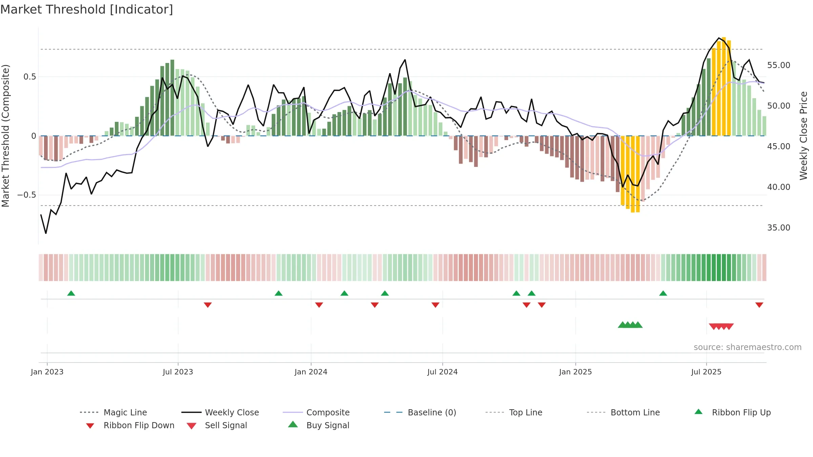Viewport: 813px width, 457px height.
Task: Click the −0.5 composite axis tick
Action: click(26, 195)
